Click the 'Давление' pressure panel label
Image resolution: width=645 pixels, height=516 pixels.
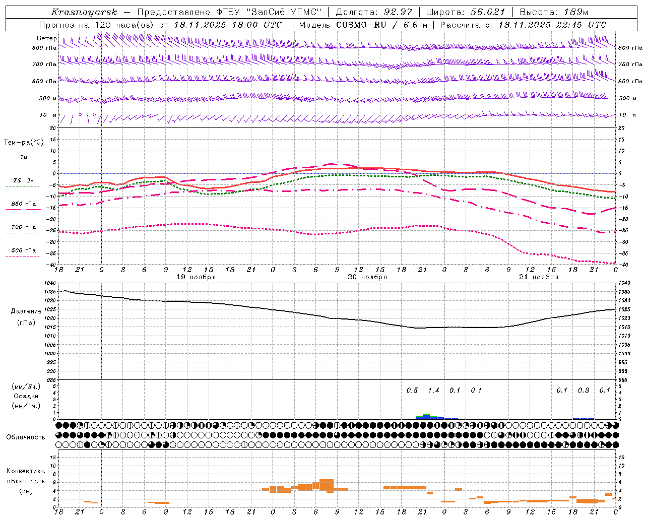[26, 311]
